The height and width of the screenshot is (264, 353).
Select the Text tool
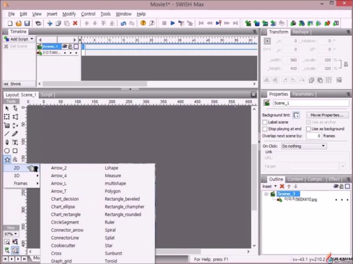(15, 141)
